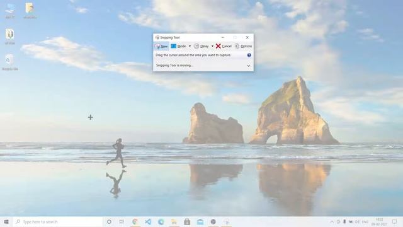Open the Mode dropdown arrow
Screen dimensions: 403x227
190,46
